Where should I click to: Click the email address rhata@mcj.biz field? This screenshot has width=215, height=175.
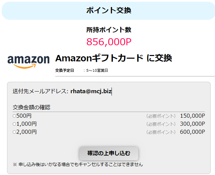click(x=91, y=91)
